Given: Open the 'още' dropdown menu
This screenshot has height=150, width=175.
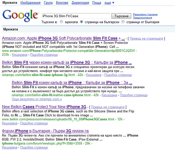Looking at the screenshot, I should click(109, 3).
